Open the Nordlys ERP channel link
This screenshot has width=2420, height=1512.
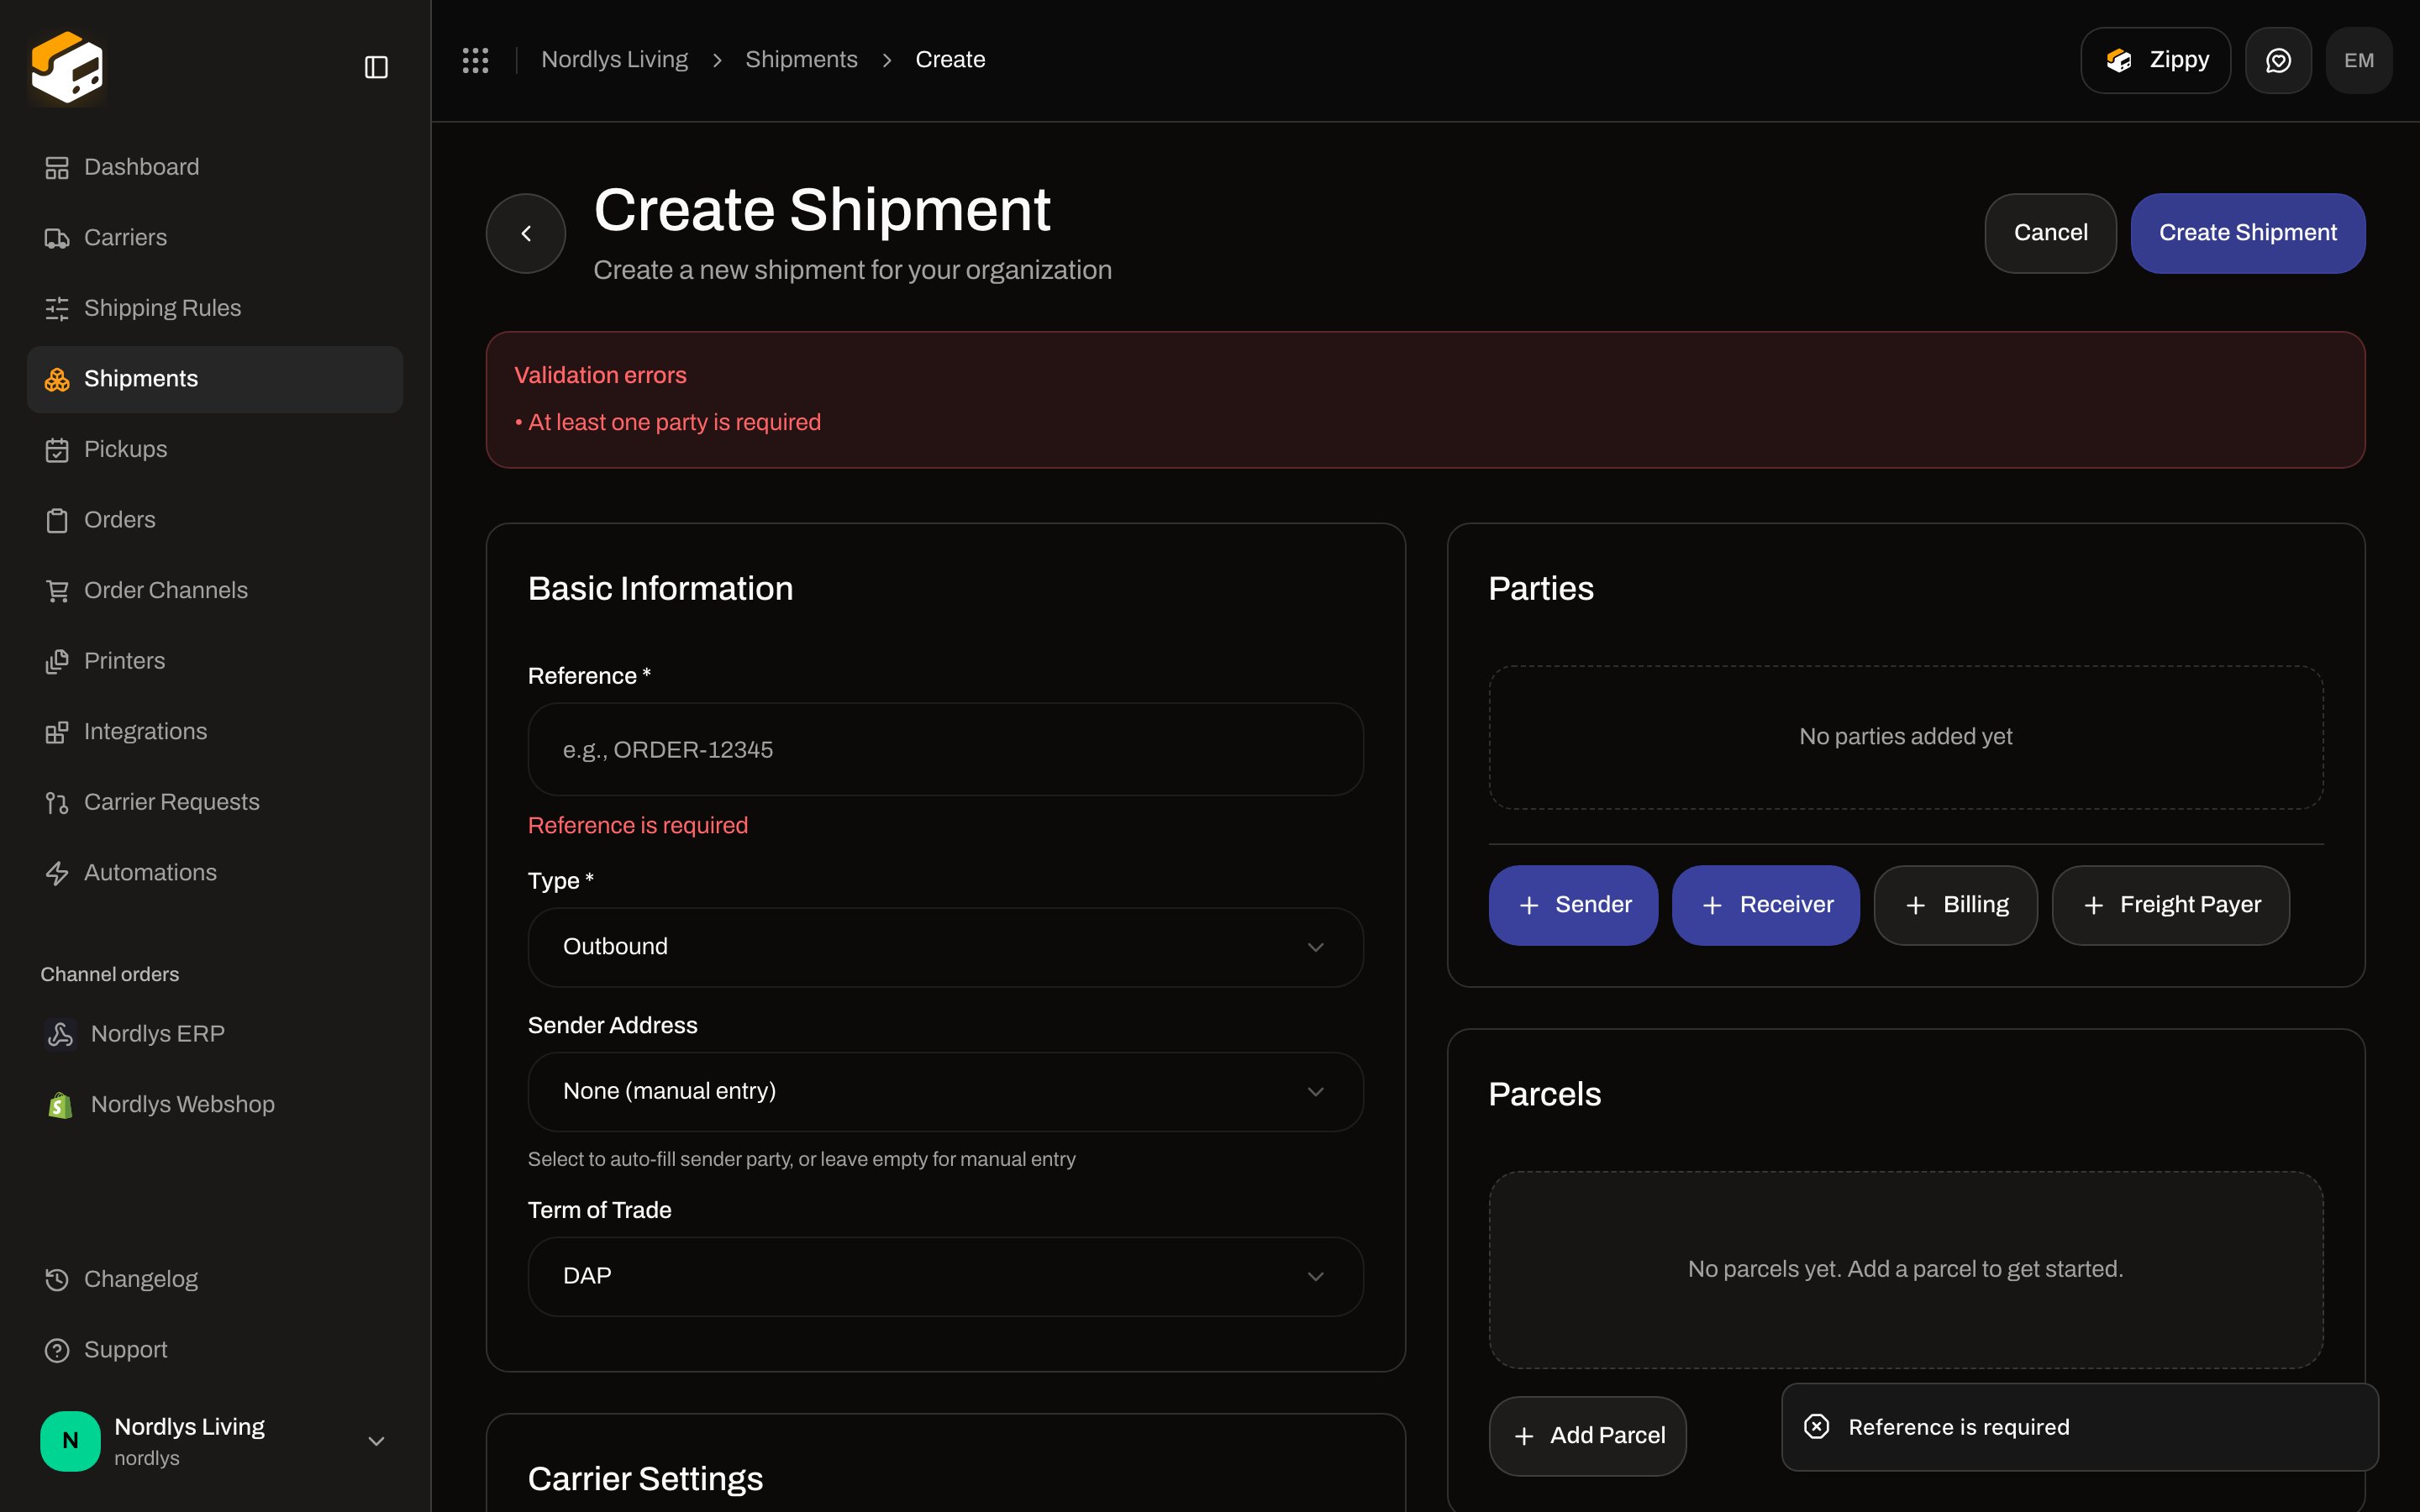pos(215,1034)
